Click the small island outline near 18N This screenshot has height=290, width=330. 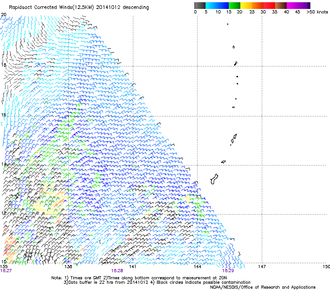click(x=235, y=63)
